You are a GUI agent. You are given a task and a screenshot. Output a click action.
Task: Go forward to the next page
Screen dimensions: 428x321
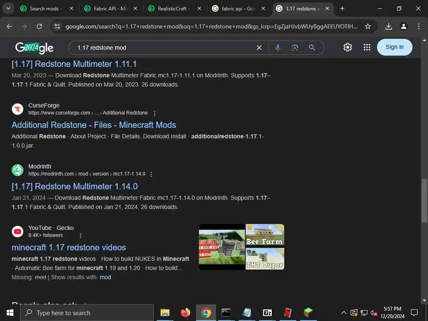(x=24, y=26)
